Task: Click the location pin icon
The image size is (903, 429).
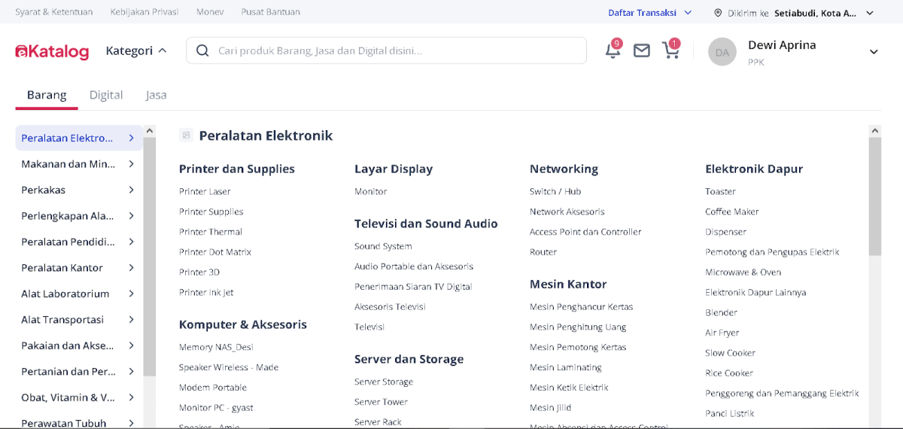Action: coord(718,13)
